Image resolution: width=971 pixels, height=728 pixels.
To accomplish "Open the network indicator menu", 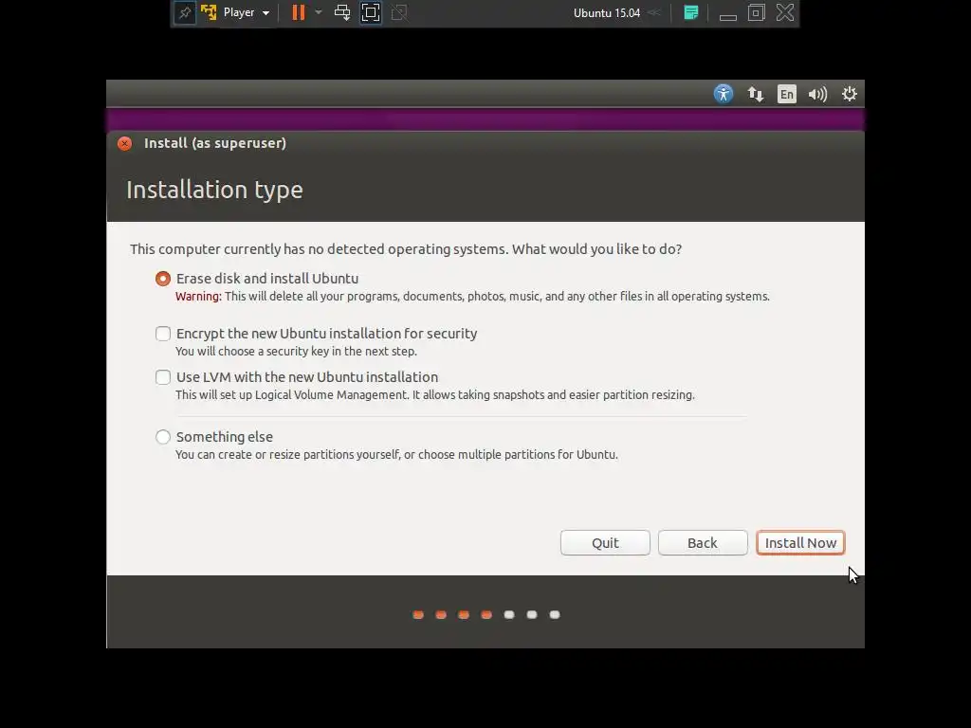I will click(755, 94).
